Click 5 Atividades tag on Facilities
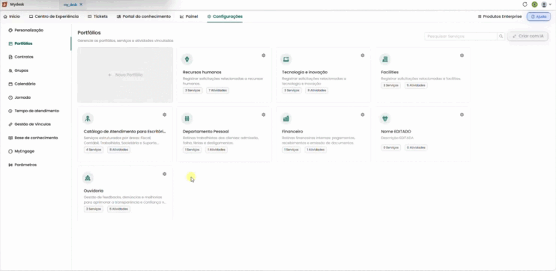556x271 pixels. (x=416, y=86)
